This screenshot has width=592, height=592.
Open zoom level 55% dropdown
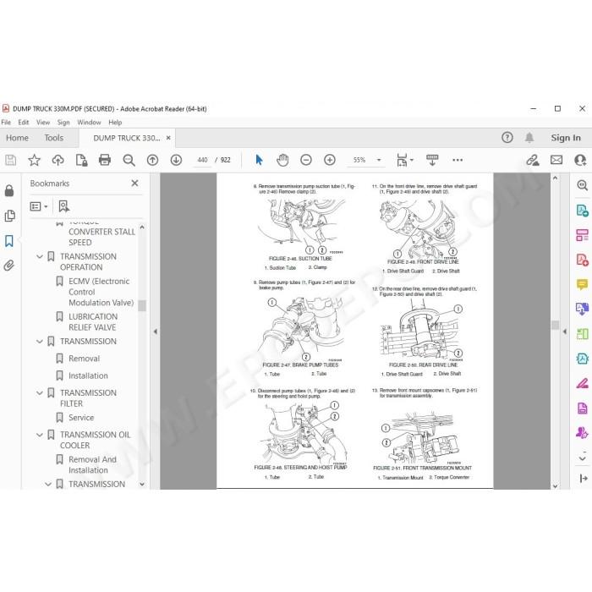[379, 160]
